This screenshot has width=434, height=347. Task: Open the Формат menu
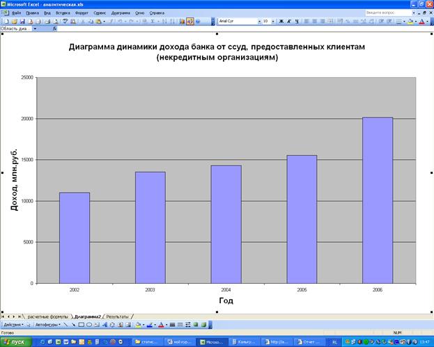pos(82,13)
